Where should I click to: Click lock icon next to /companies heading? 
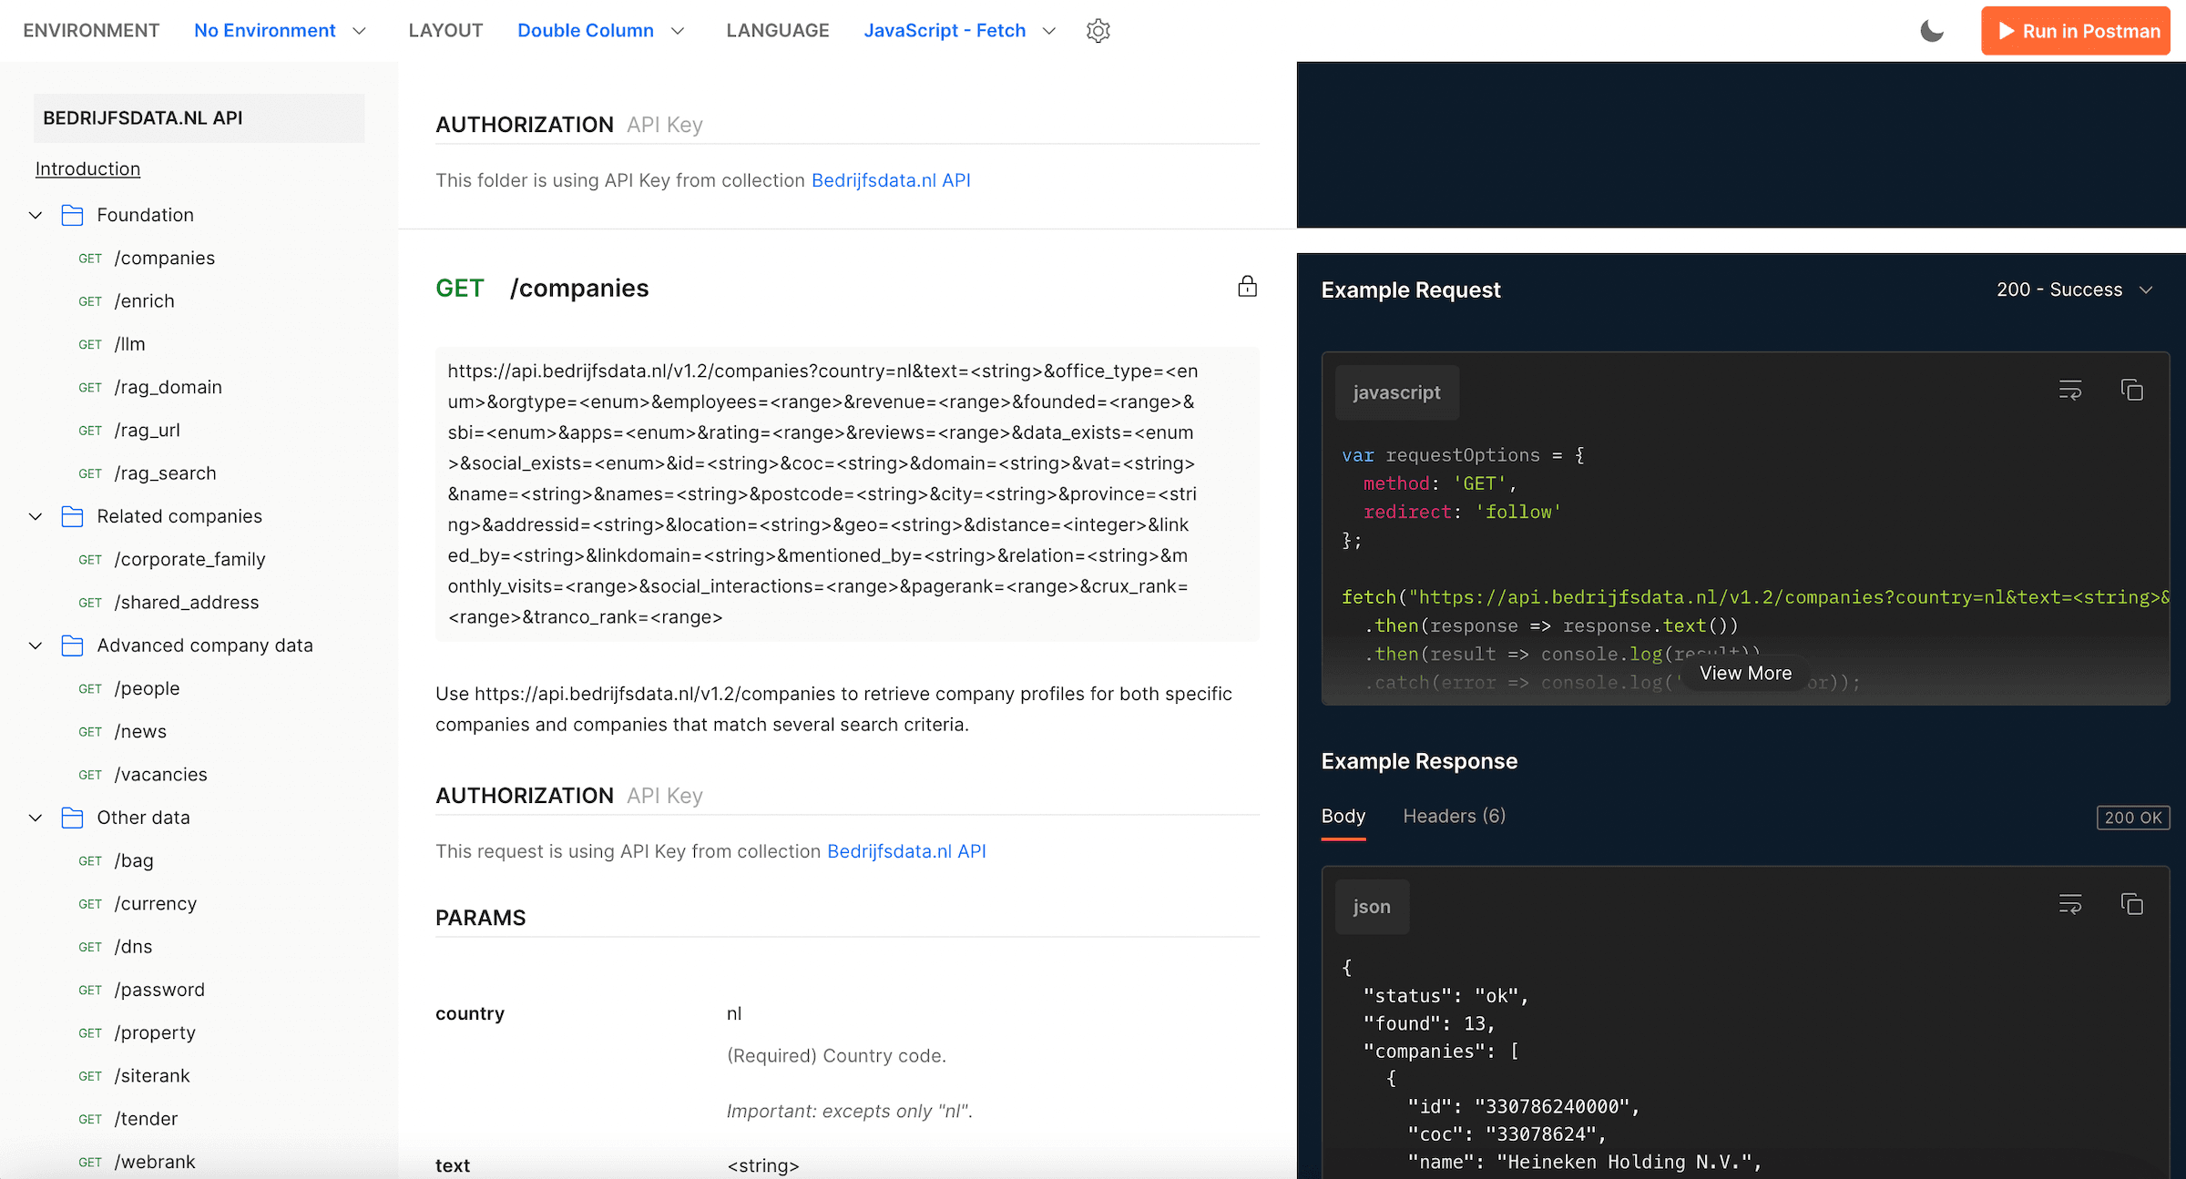[1247, 287]
